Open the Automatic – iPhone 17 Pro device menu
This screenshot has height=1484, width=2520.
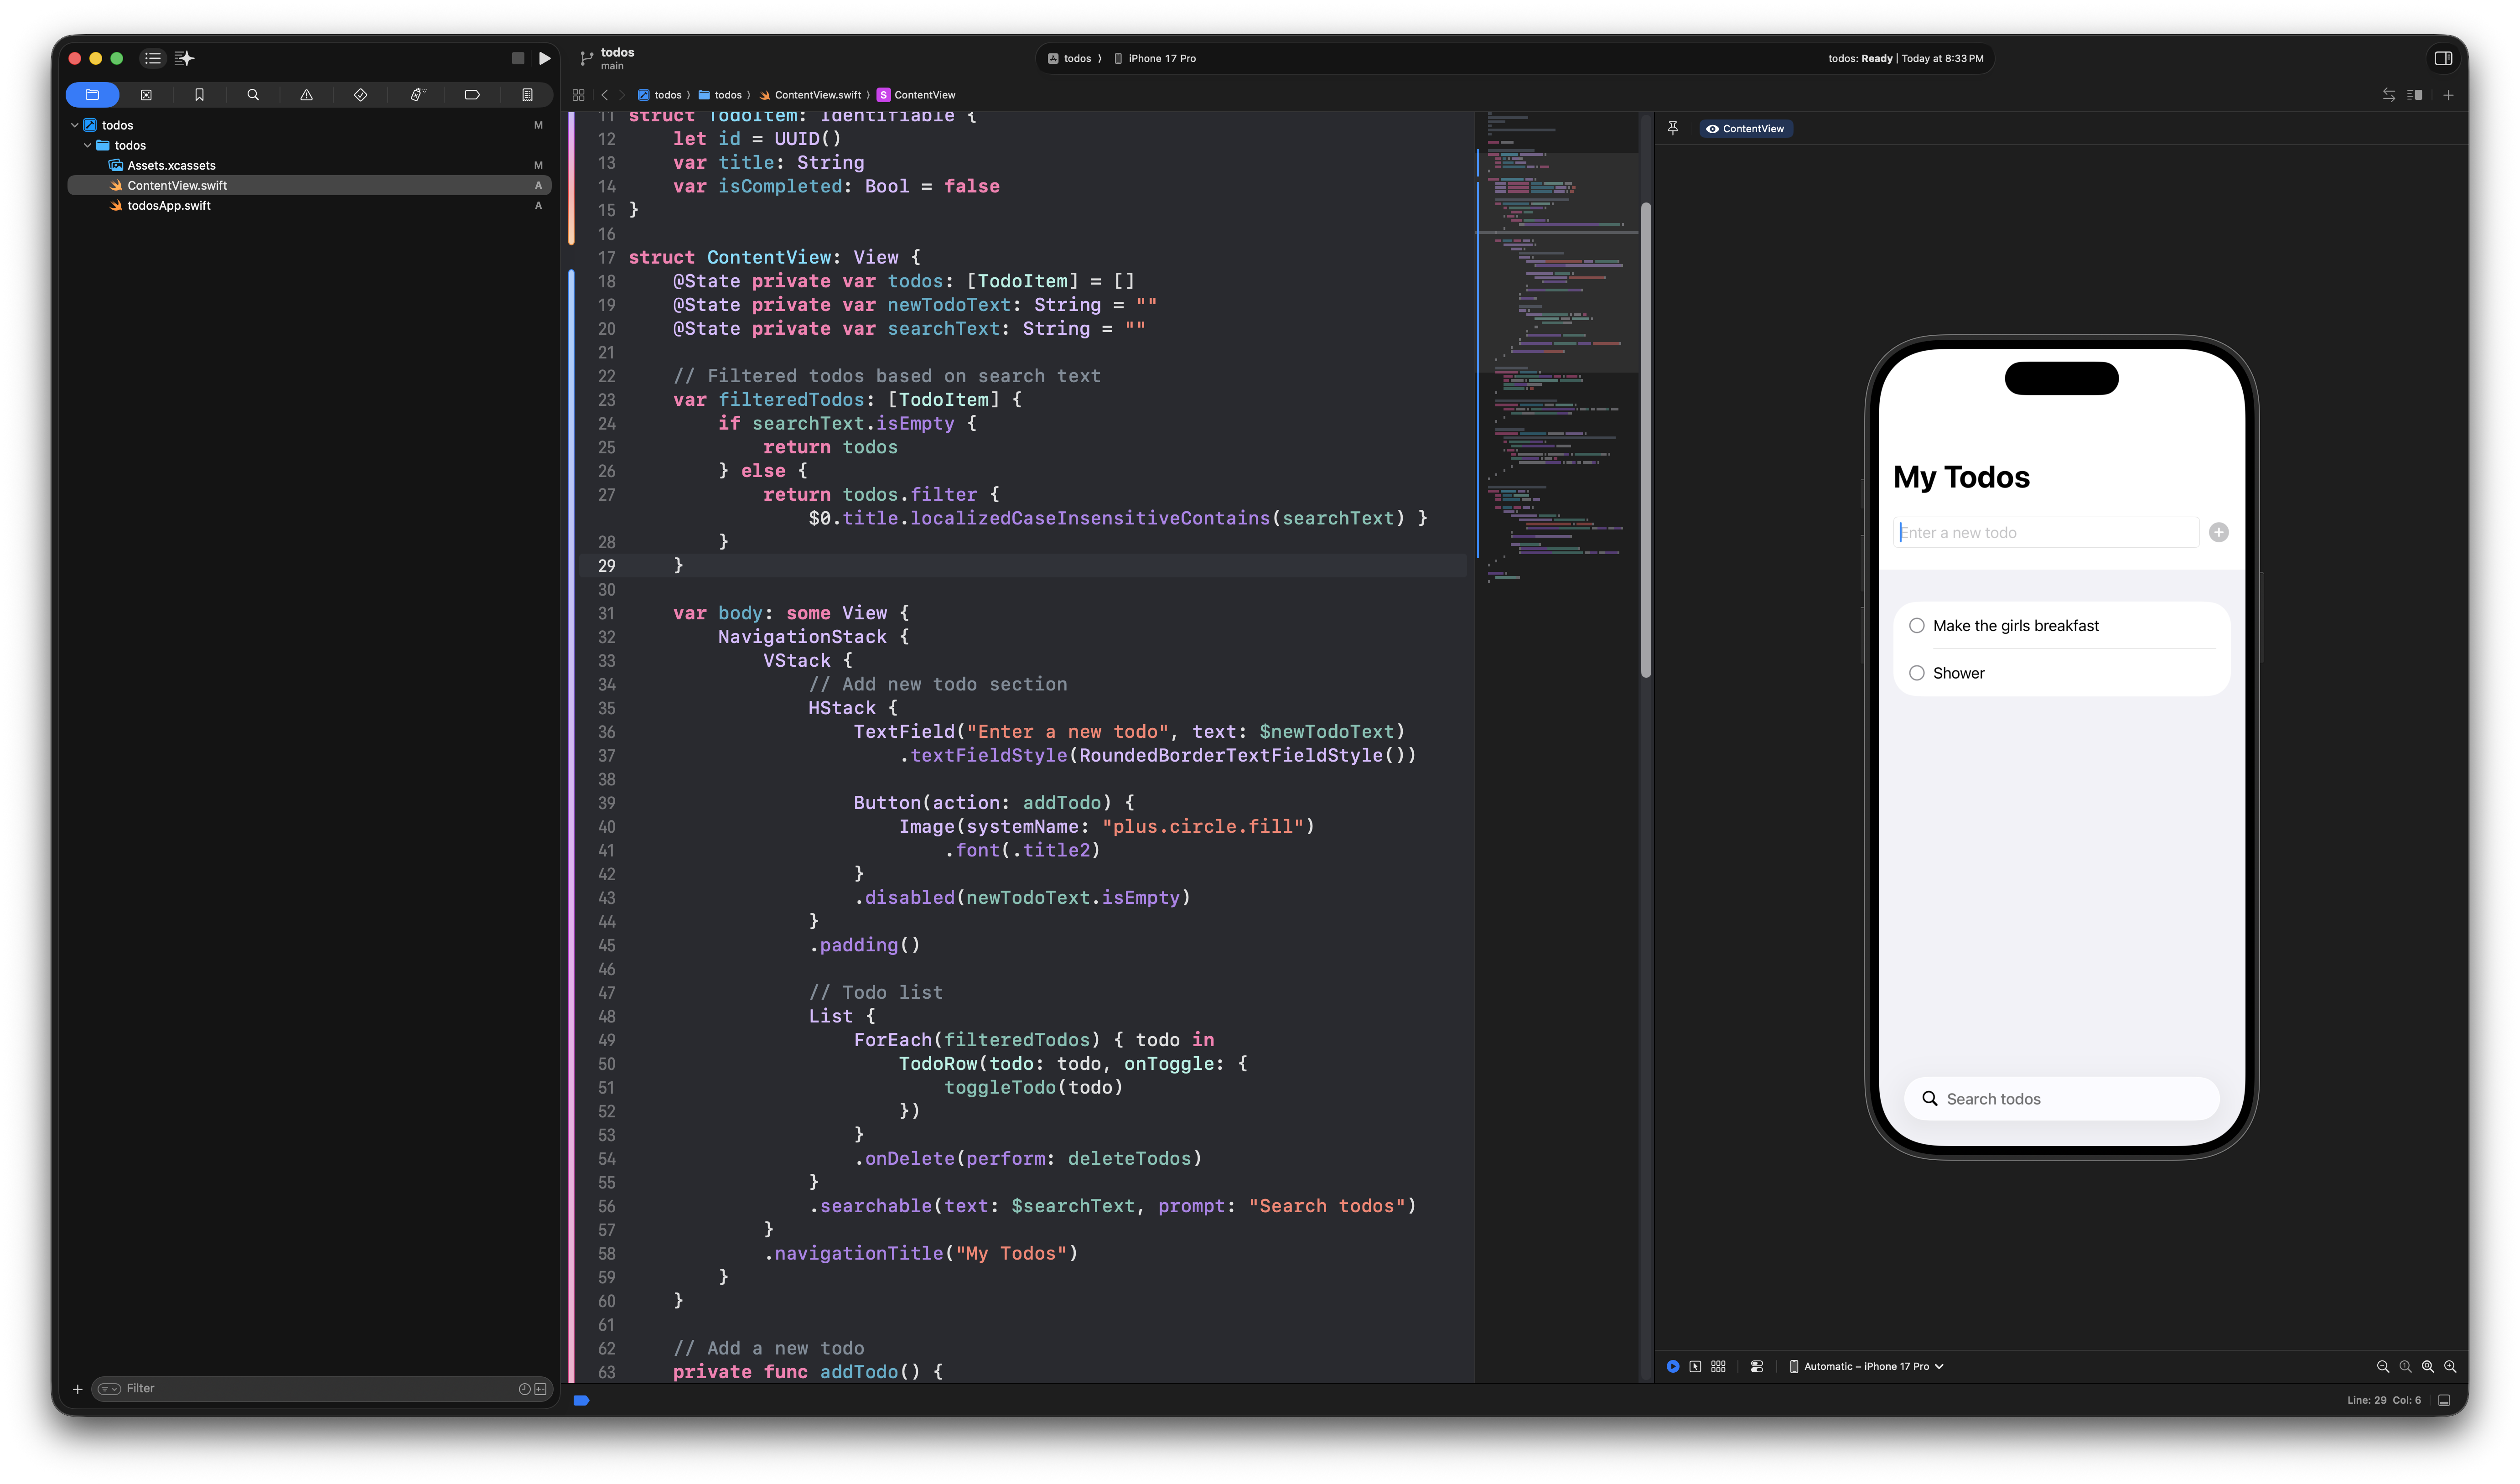tap(1866, 1367)
